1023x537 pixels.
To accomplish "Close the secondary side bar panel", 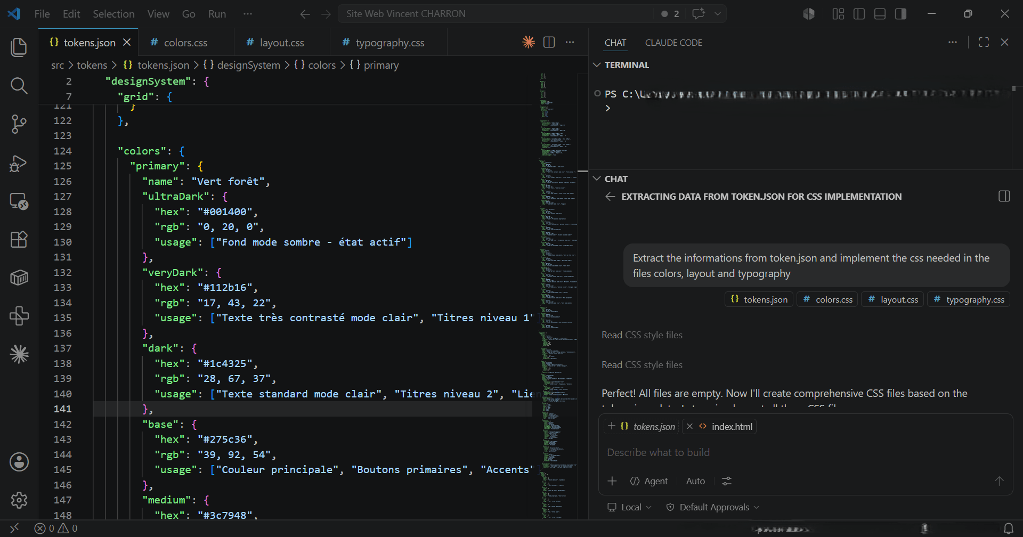I will pos(1004,42).
